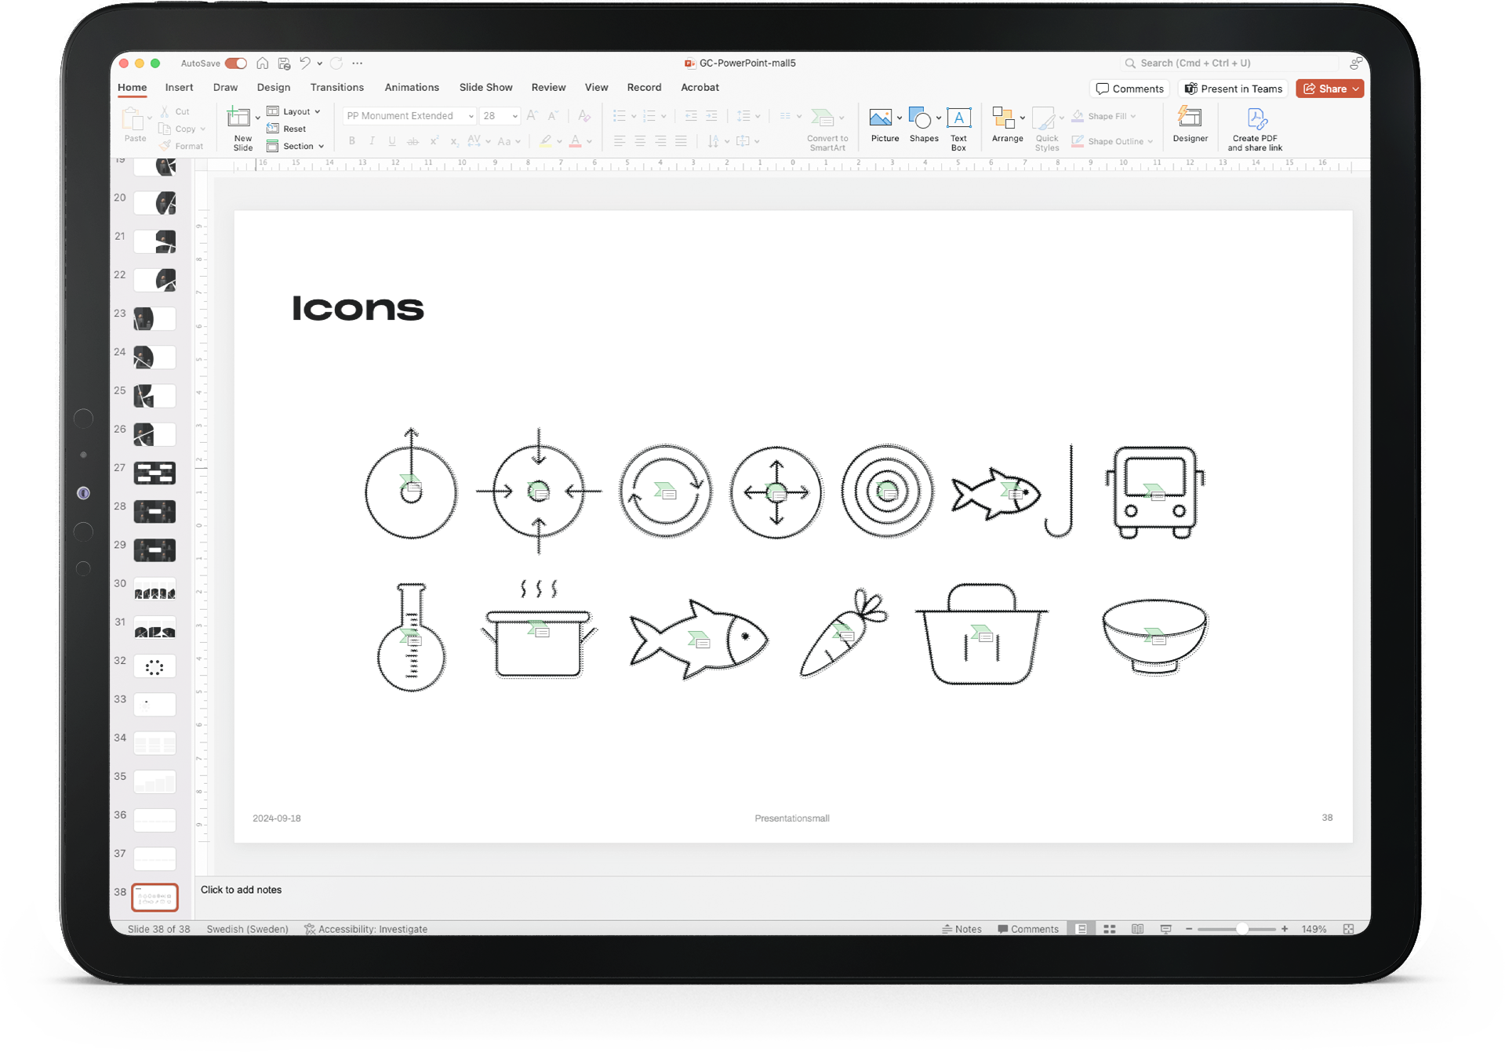The height and width of the screenshot is (1052, 1505).
Task: Click Accessibility: Investigate in status bar
Action: pos(365,929)
